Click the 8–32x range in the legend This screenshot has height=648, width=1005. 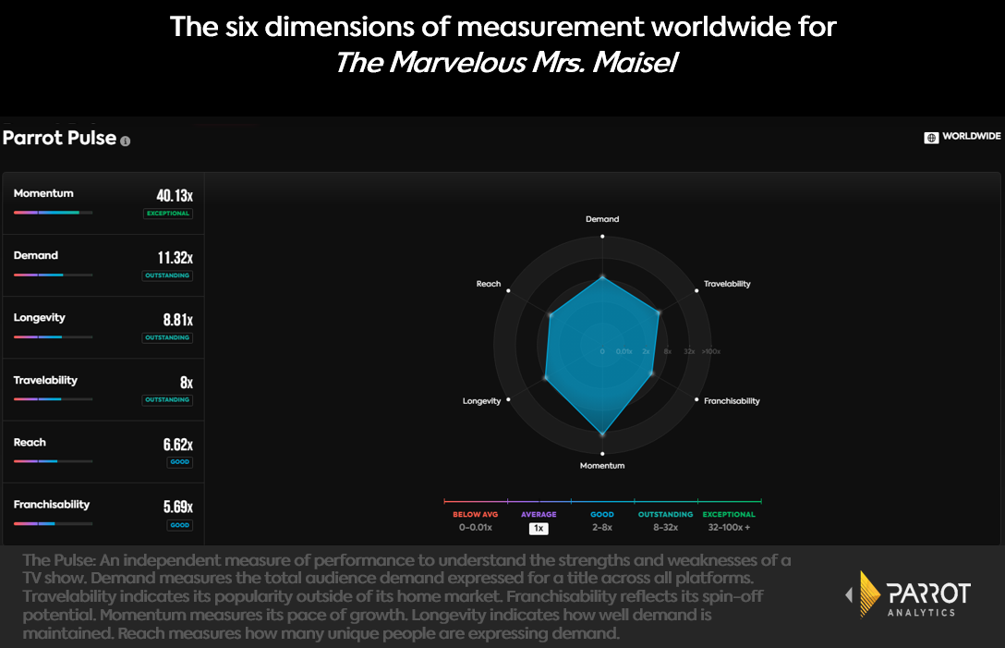coord(666,528)
